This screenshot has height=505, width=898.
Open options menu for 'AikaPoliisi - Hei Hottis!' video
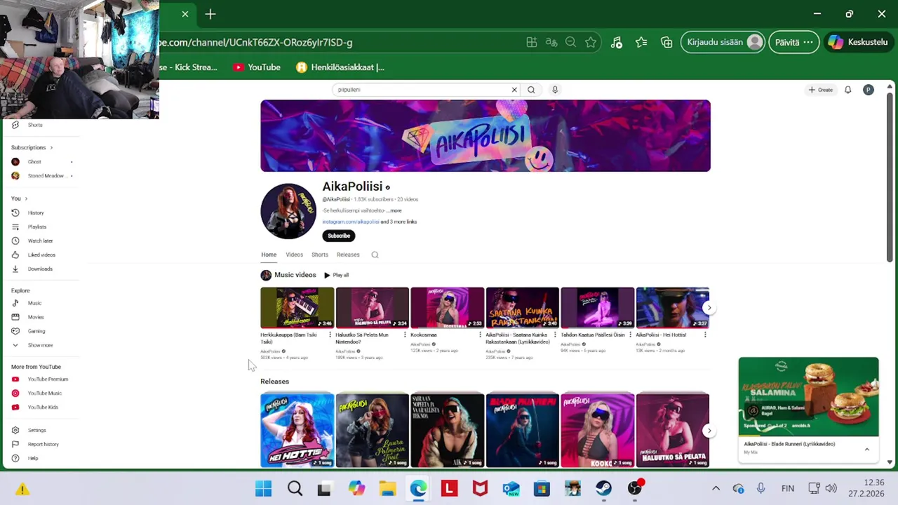705,335
